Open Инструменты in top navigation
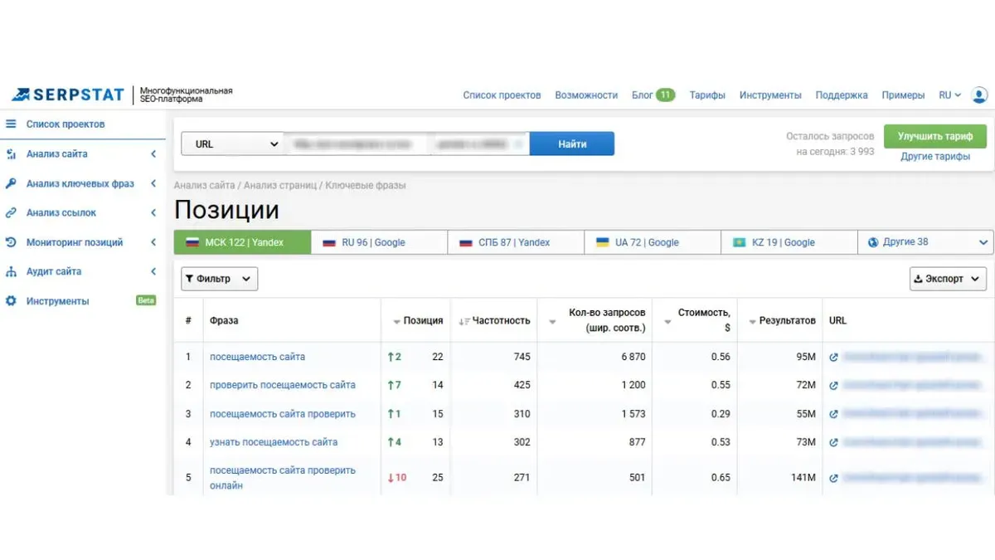995x560 pixels. (770, 95)
